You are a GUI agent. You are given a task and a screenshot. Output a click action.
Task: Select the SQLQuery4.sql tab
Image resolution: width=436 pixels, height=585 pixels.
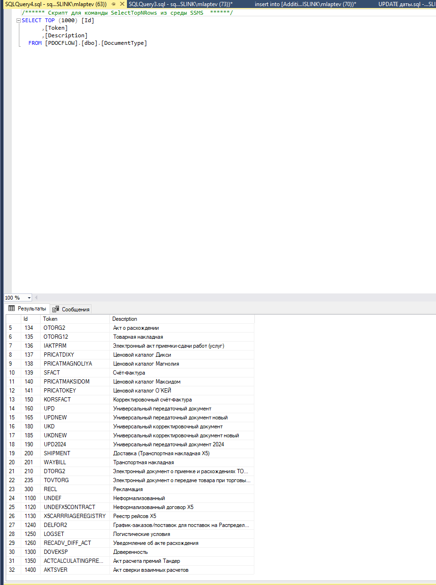55,4
